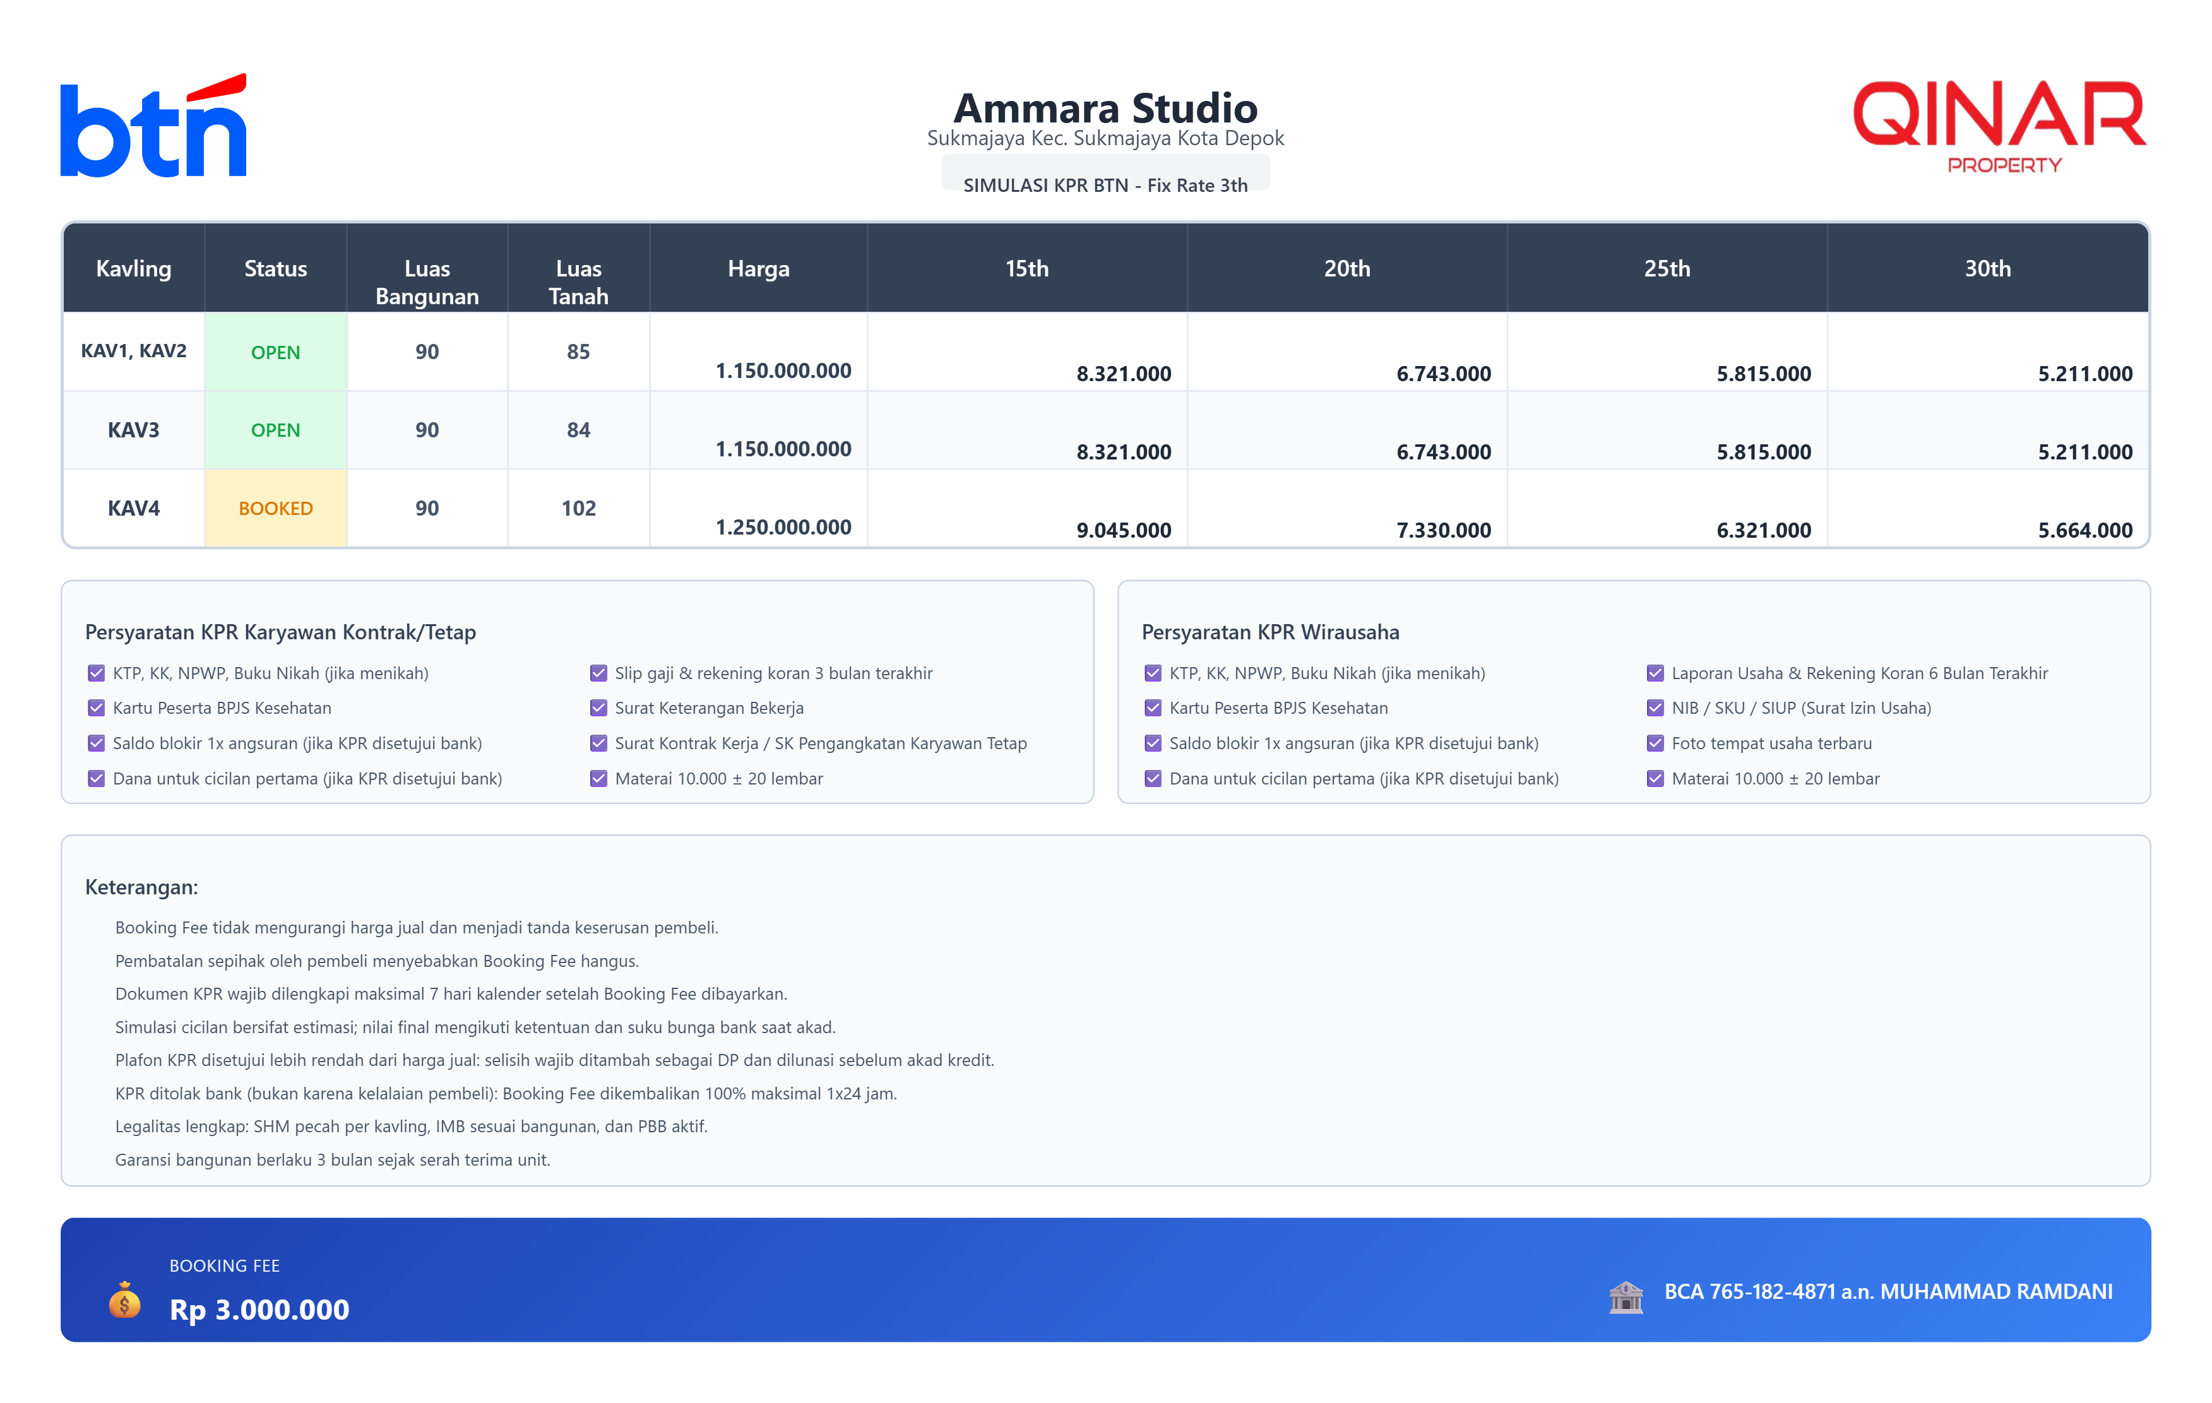Click the QINAR Property logo
This screenshot has height=1403, width=2212.
click(x=1999, y=126)
